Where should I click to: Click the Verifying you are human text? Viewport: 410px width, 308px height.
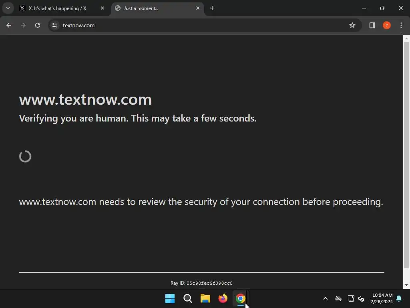coord(138,118)
